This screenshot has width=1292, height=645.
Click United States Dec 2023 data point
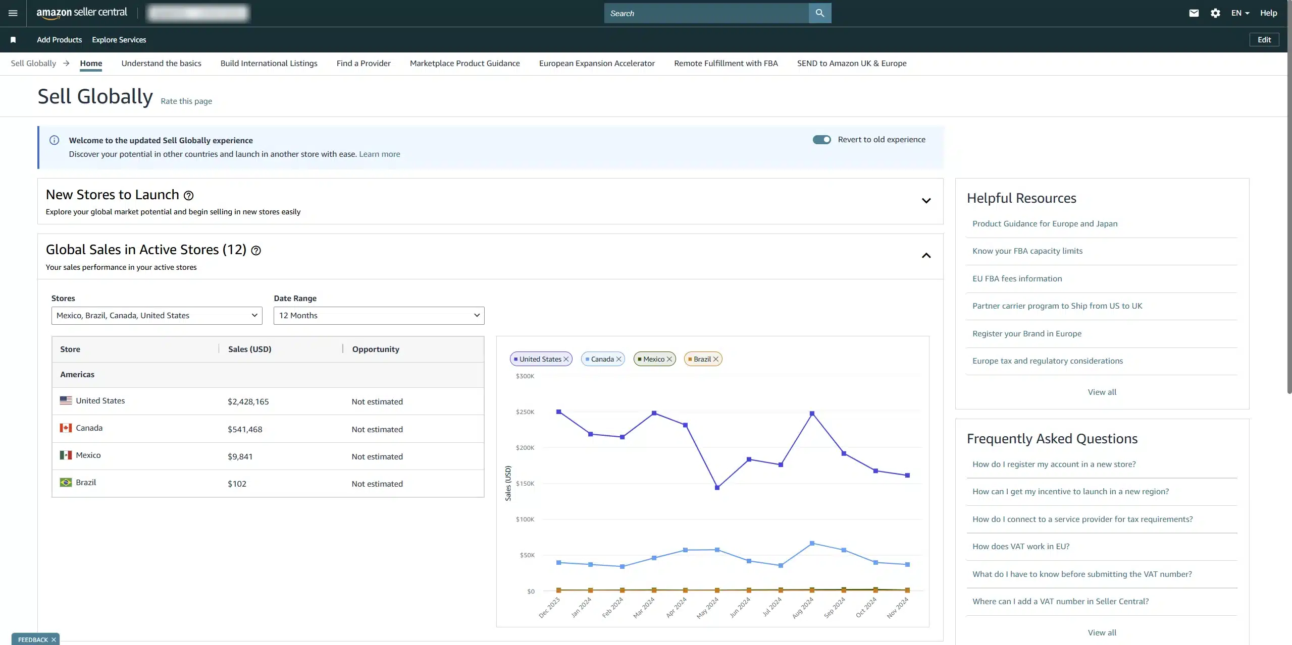[558, 412]
